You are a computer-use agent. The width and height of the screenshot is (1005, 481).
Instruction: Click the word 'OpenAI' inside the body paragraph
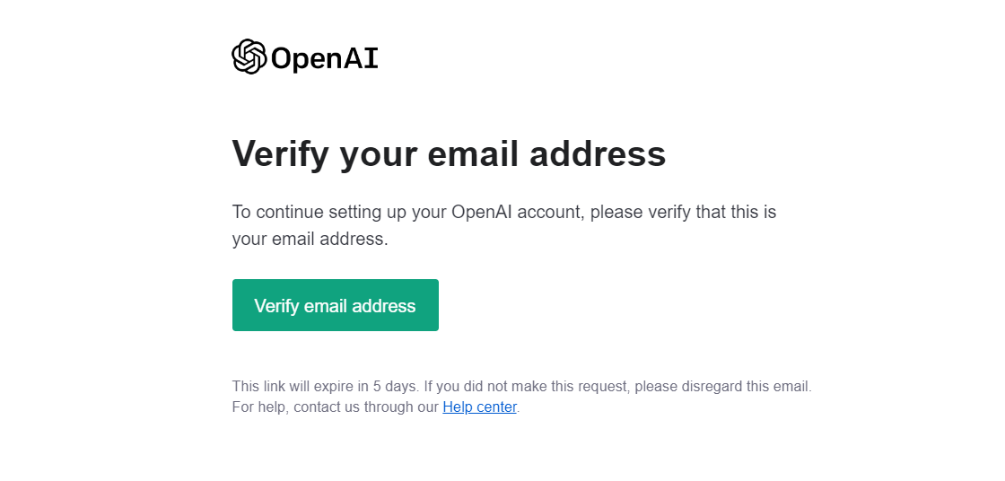[481, 212]
